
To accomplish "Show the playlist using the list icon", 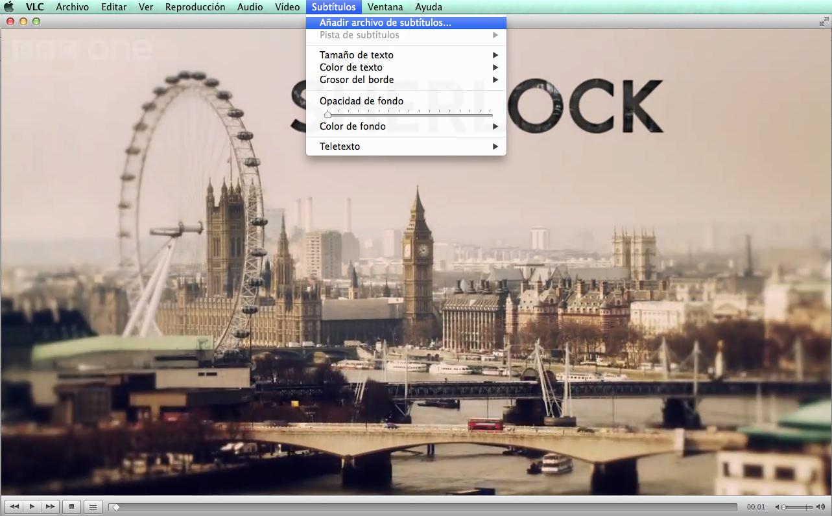I will pos(93,506).
